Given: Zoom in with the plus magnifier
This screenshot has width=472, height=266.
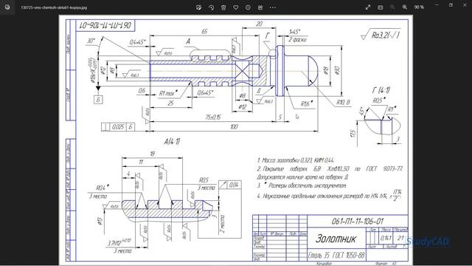Looking at the screenshot, I should pyautogui.click(x=405, y=7).
